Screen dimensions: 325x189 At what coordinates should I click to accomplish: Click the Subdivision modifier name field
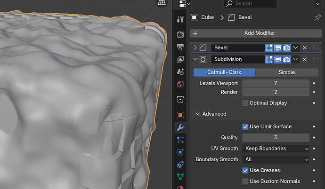238,60
